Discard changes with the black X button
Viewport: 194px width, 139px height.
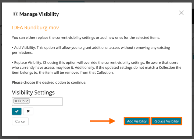point(28,111)
